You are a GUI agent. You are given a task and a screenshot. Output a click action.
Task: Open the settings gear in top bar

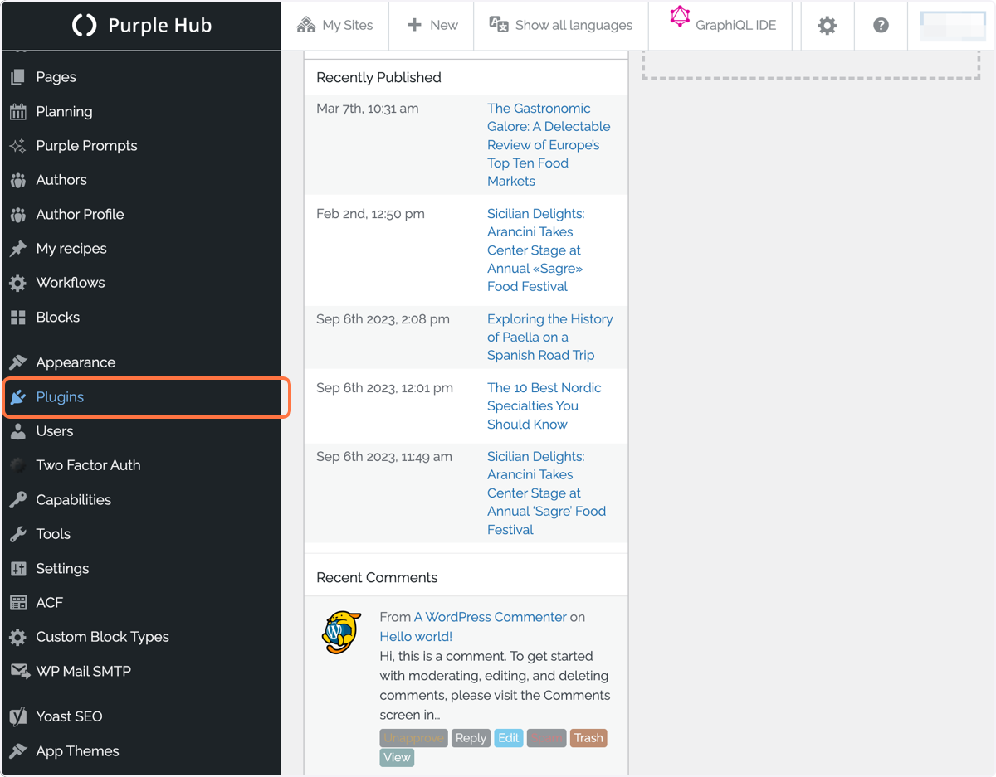click(827, 26)
